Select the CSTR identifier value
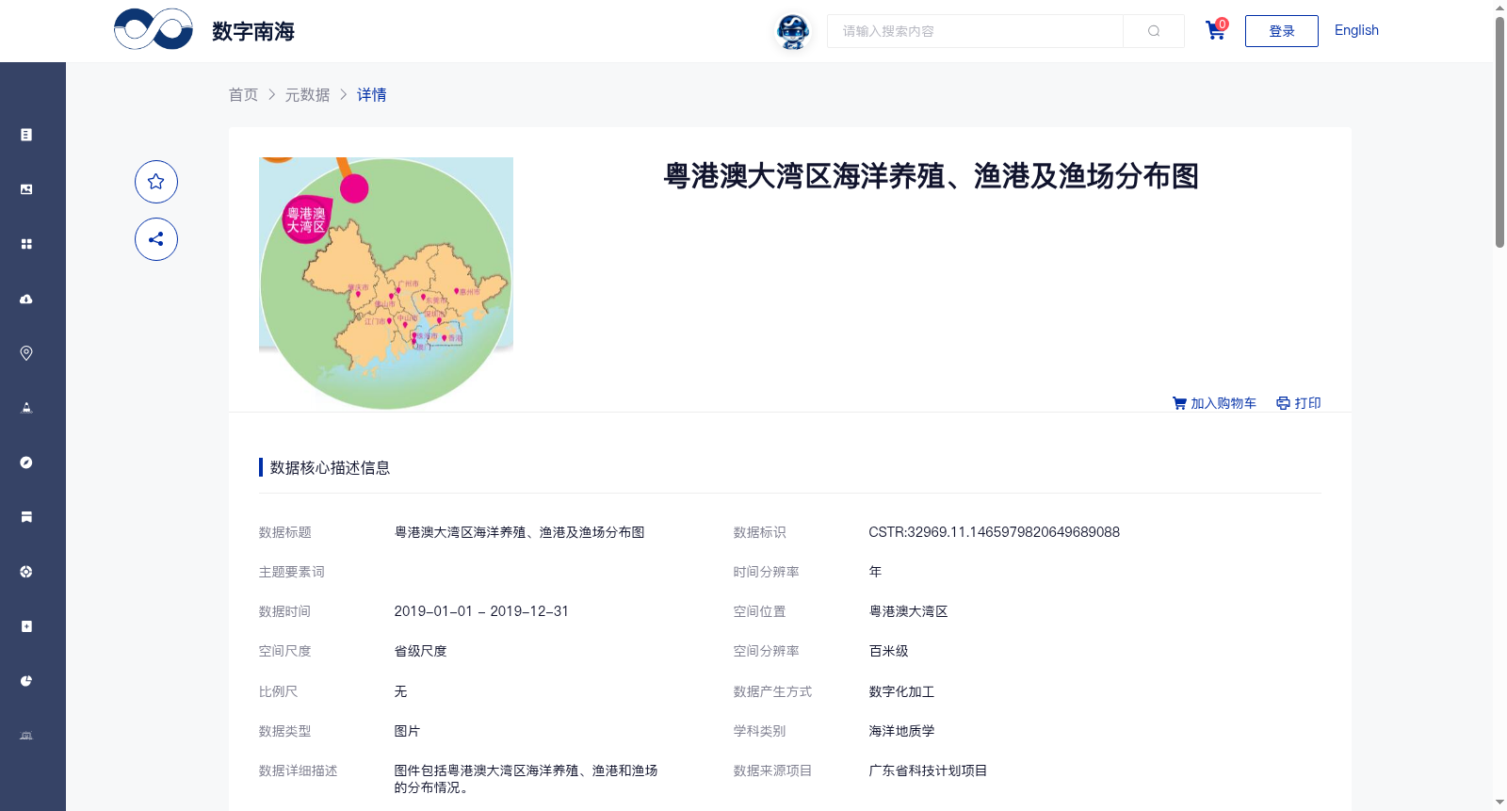 click(994, 532)
